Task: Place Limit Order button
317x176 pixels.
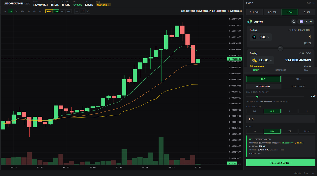Action: 281,163
